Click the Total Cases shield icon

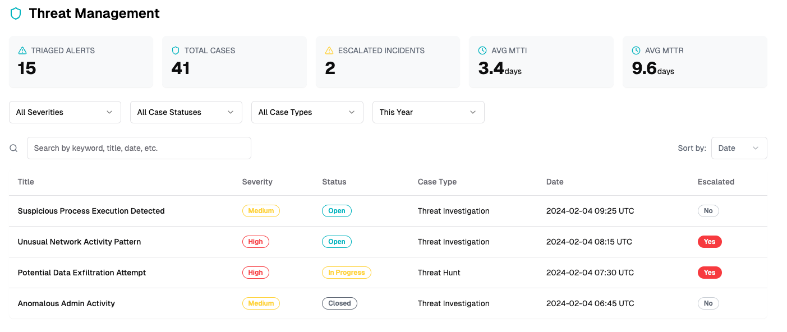click(x=176, y=50)
